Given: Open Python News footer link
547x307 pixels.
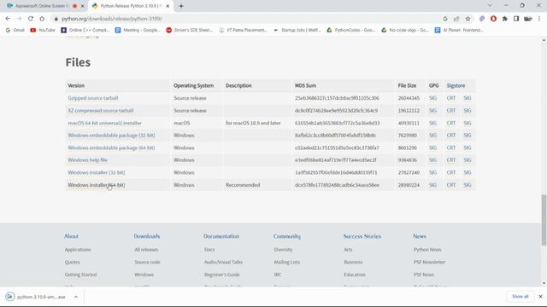Looking at the screenshot, I should (427, 250).
